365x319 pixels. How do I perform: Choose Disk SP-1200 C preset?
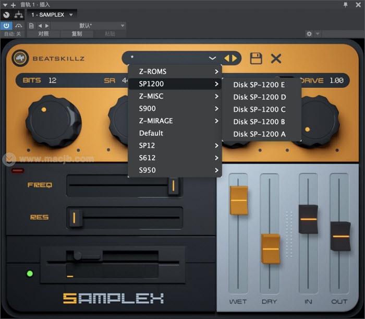pos(262,109)
